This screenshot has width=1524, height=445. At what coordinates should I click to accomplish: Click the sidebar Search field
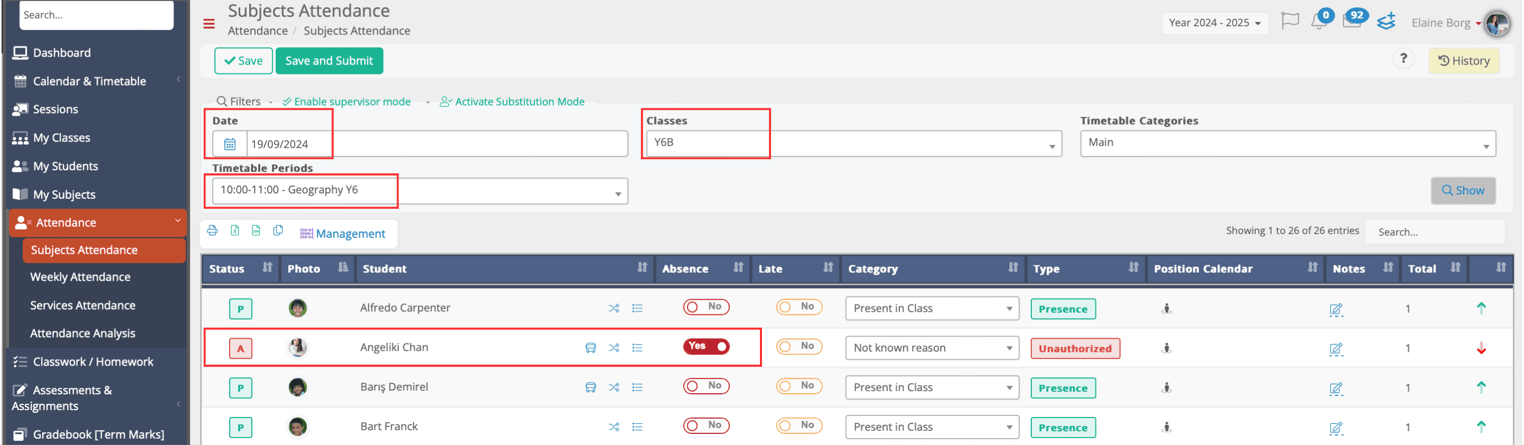point(96,15)
